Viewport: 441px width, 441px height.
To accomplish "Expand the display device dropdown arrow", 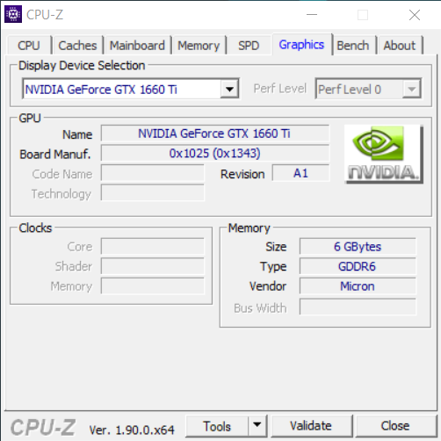I will point(229,89).
